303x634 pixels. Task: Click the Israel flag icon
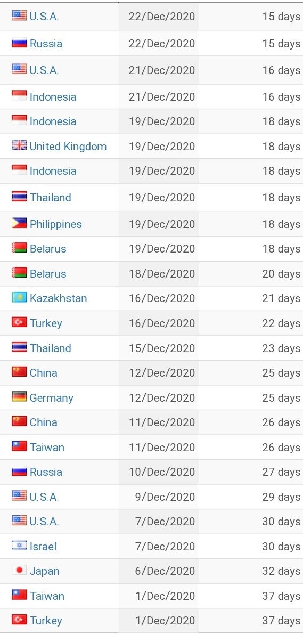[x=19, y=546]
